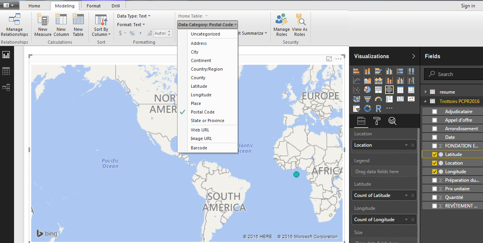Switch to the Format ribbon tab
This screenshot has width=483, height=243.
tap(94, 6)
